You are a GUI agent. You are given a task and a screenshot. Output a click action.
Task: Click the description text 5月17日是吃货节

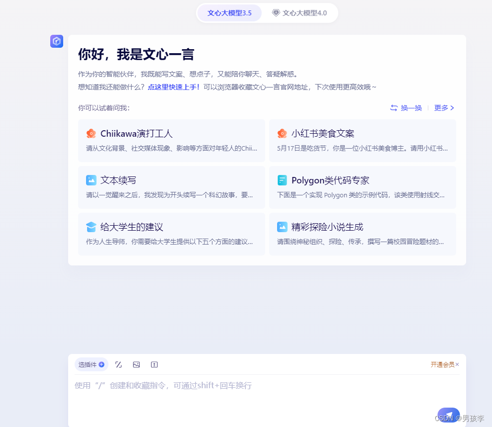[362, 148]
